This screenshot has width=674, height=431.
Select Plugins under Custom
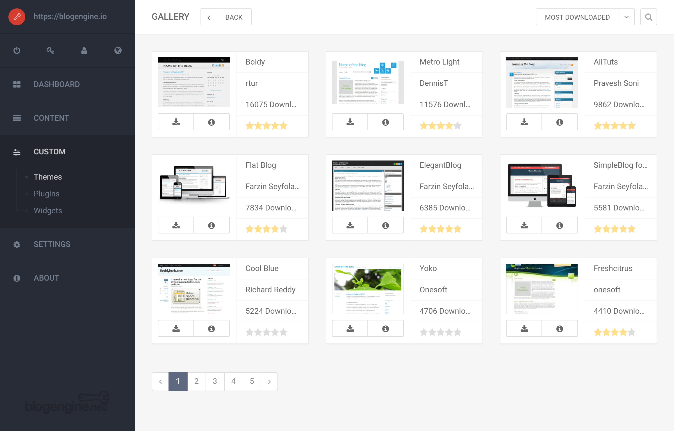47,194
